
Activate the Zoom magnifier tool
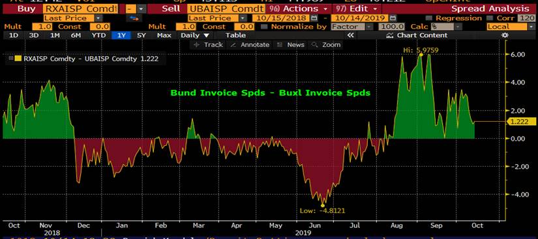[326, 44]
